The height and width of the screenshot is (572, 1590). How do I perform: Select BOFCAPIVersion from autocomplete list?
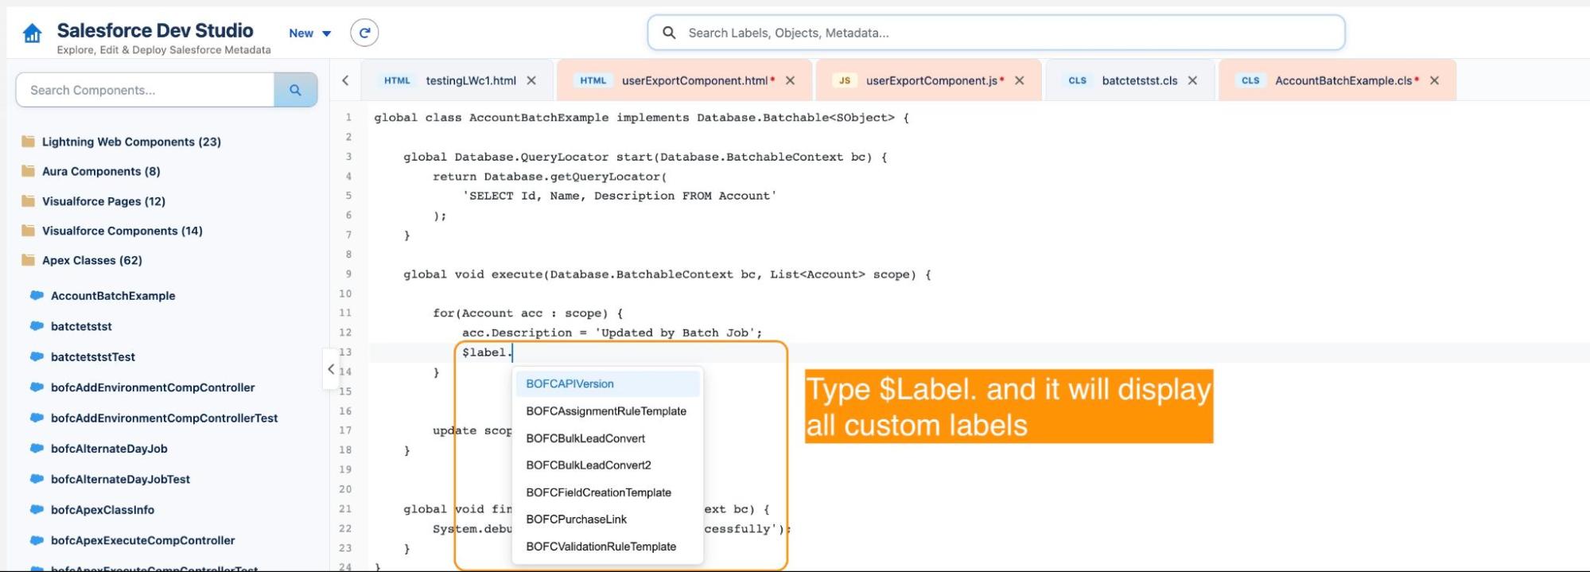(x=608, y=383)
